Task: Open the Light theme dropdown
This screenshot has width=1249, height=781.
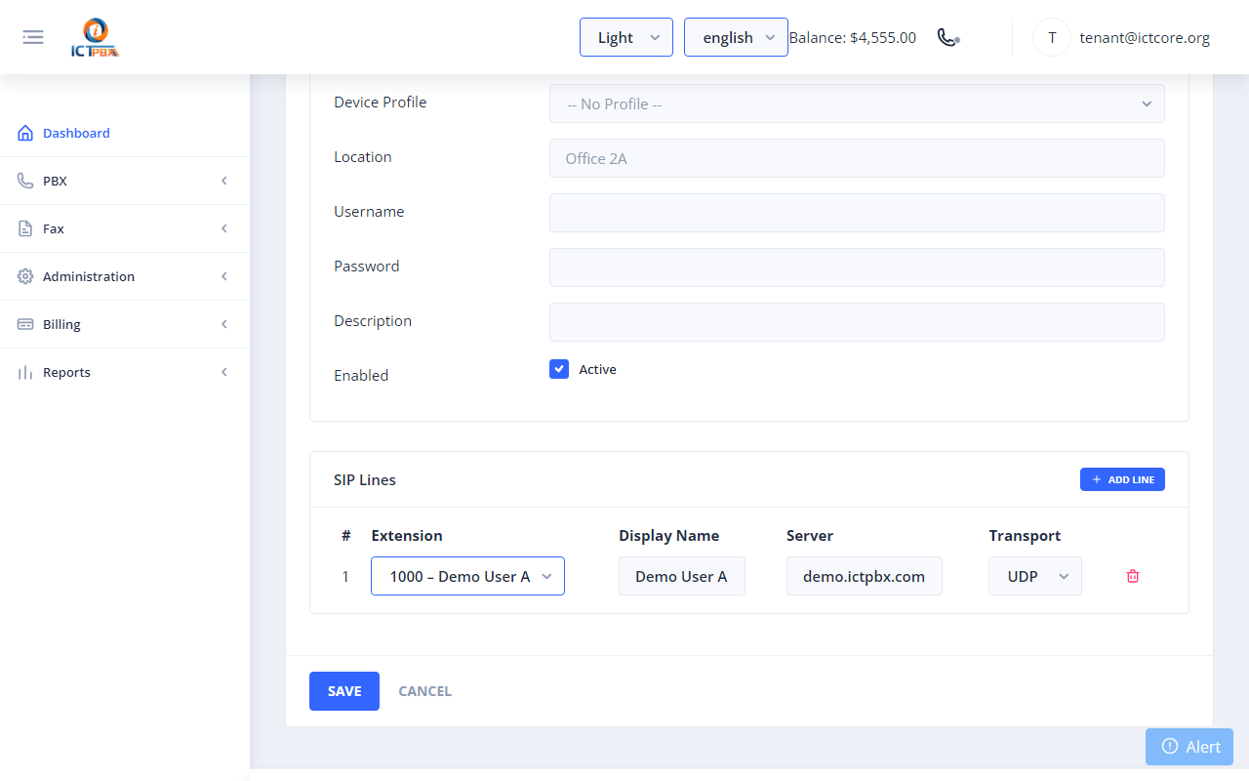Action: pos(626,37)
